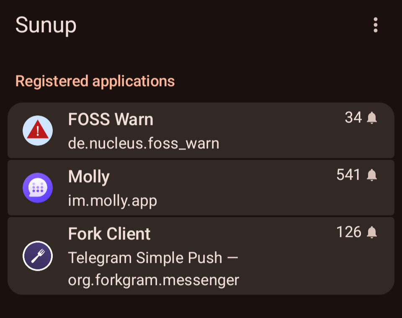This screenshot has width=402, height=318.
Task: Tap the FOSS Warn red warning triangle icon
Action: [38, 130]
